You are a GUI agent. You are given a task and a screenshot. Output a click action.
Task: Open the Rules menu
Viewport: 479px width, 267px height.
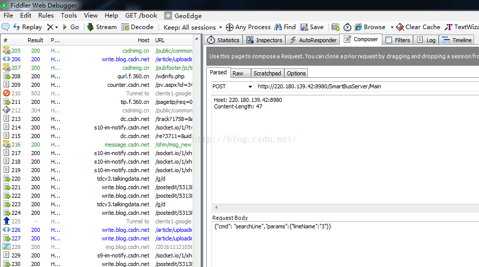46,16
